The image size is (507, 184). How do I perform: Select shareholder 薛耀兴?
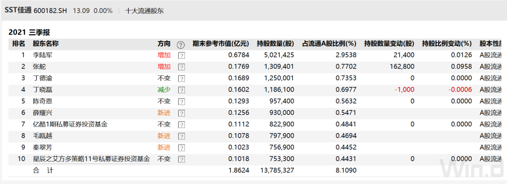pyautogui.click(x=43, y=113)
